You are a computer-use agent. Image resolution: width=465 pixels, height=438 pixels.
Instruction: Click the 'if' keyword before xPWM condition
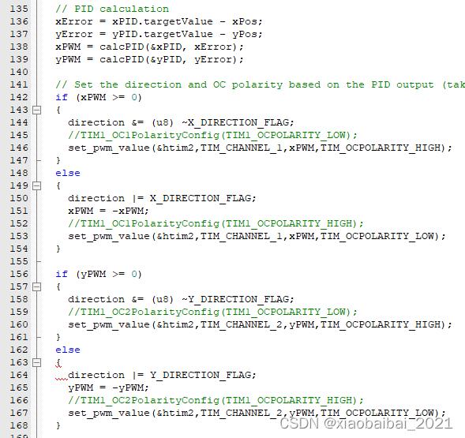pyautogui.click(x=62, y=97)
